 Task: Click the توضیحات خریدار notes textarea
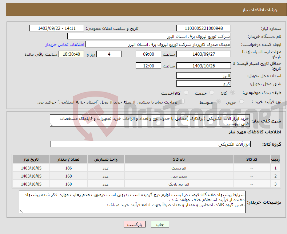(x=132, y=202)
